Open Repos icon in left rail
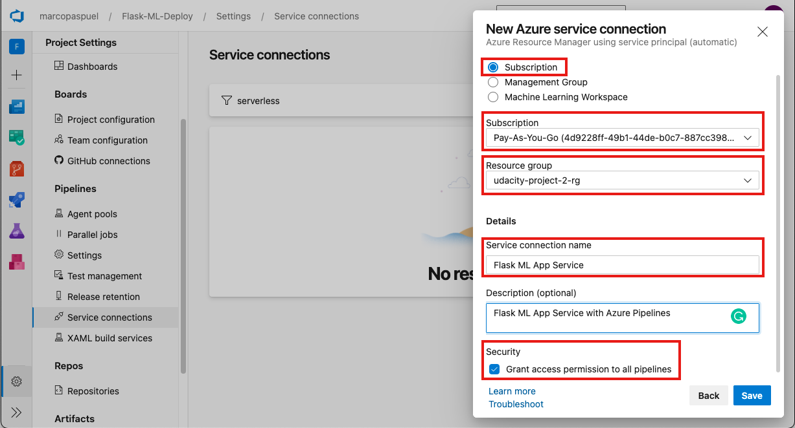The image size is (795, 428). click(x=16, y=169)
